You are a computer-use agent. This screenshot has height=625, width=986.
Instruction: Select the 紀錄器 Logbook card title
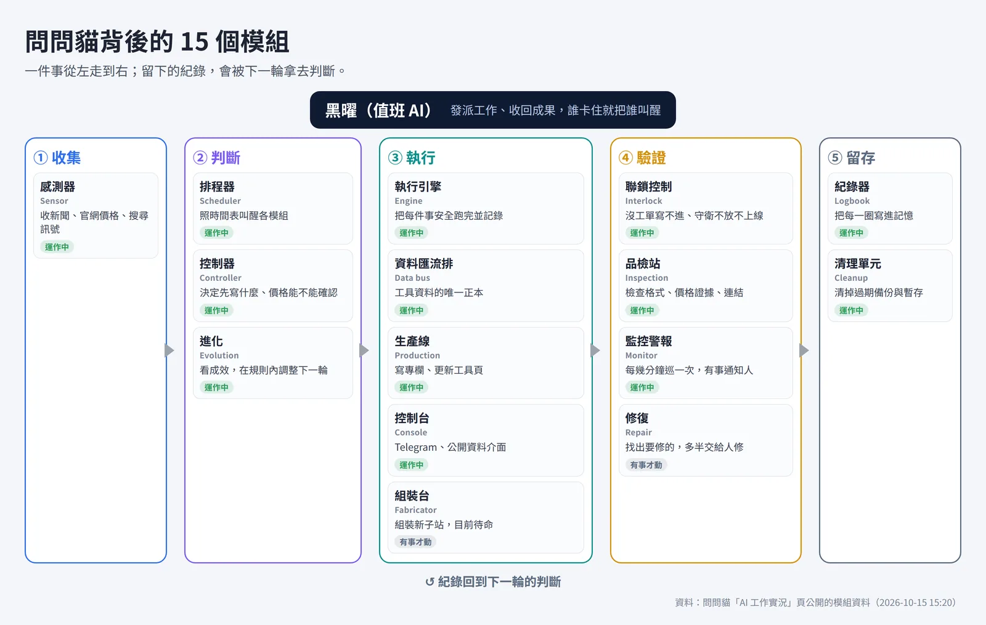tap(852, 187)
